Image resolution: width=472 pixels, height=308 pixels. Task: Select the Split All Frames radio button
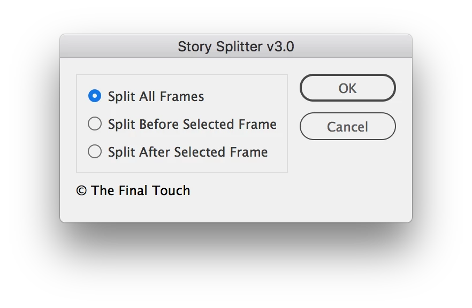pos(95,96)
